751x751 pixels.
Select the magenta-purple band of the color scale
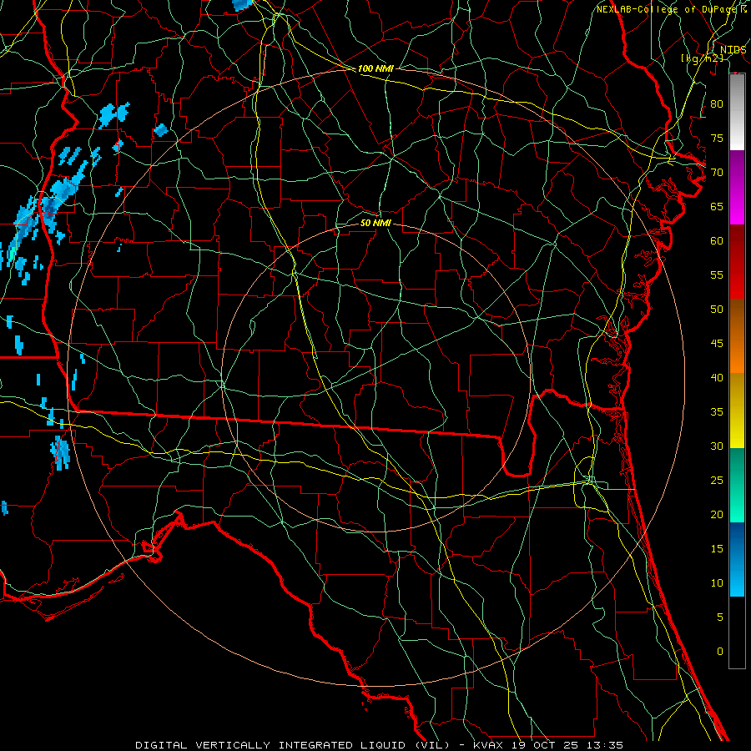pyautogui.click(x=737, y=188)
